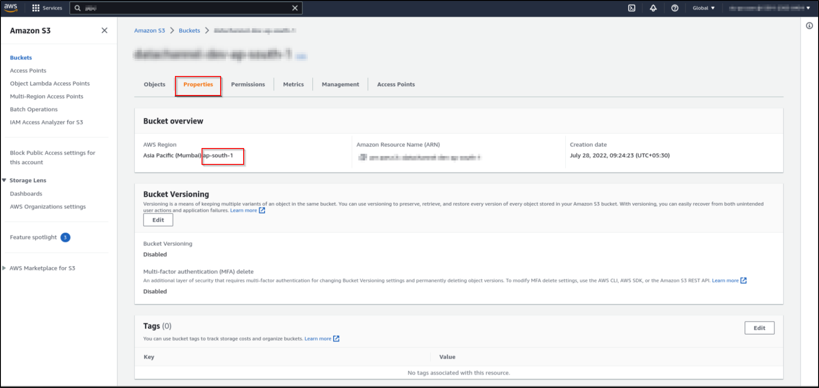819x388 pixels.
Task: Follow Buckets breadcrumb link
Action: (x=190, y=30)
